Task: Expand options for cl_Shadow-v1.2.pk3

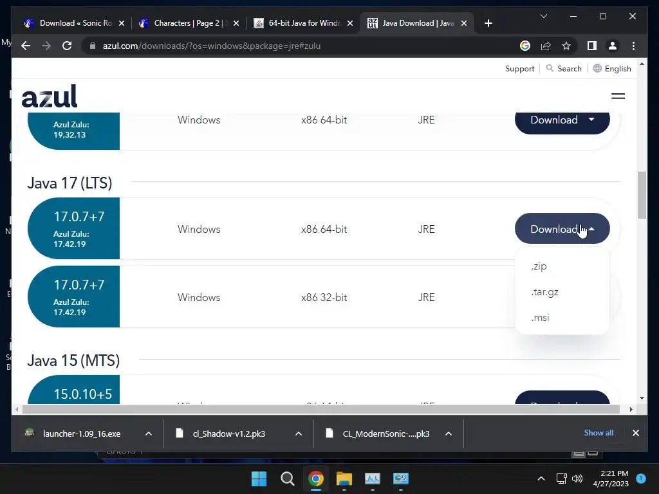Action: pyautogui.click(x=299, y=434)
